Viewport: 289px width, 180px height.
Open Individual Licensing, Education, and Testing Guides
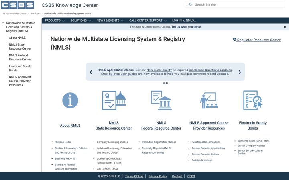click(114, 150)
